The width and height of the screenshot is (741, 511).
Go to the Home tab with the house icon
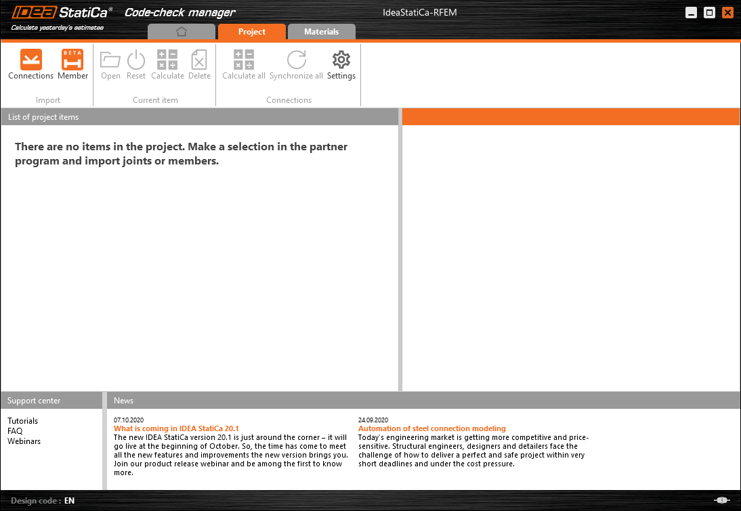[x=182, y=32]
